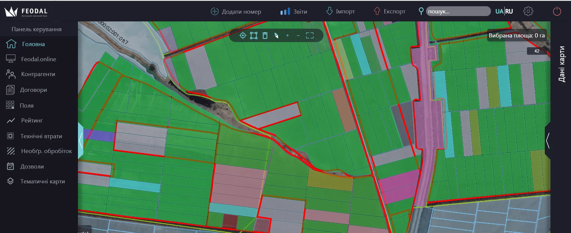This screenshot has height=233, width=571.
Task: Go to Тематичні карти section
Action: [42, 181]
